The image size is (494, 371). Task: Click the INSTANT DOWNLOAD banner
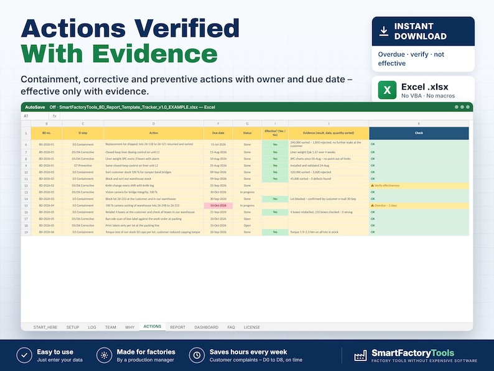click(423, 31)
